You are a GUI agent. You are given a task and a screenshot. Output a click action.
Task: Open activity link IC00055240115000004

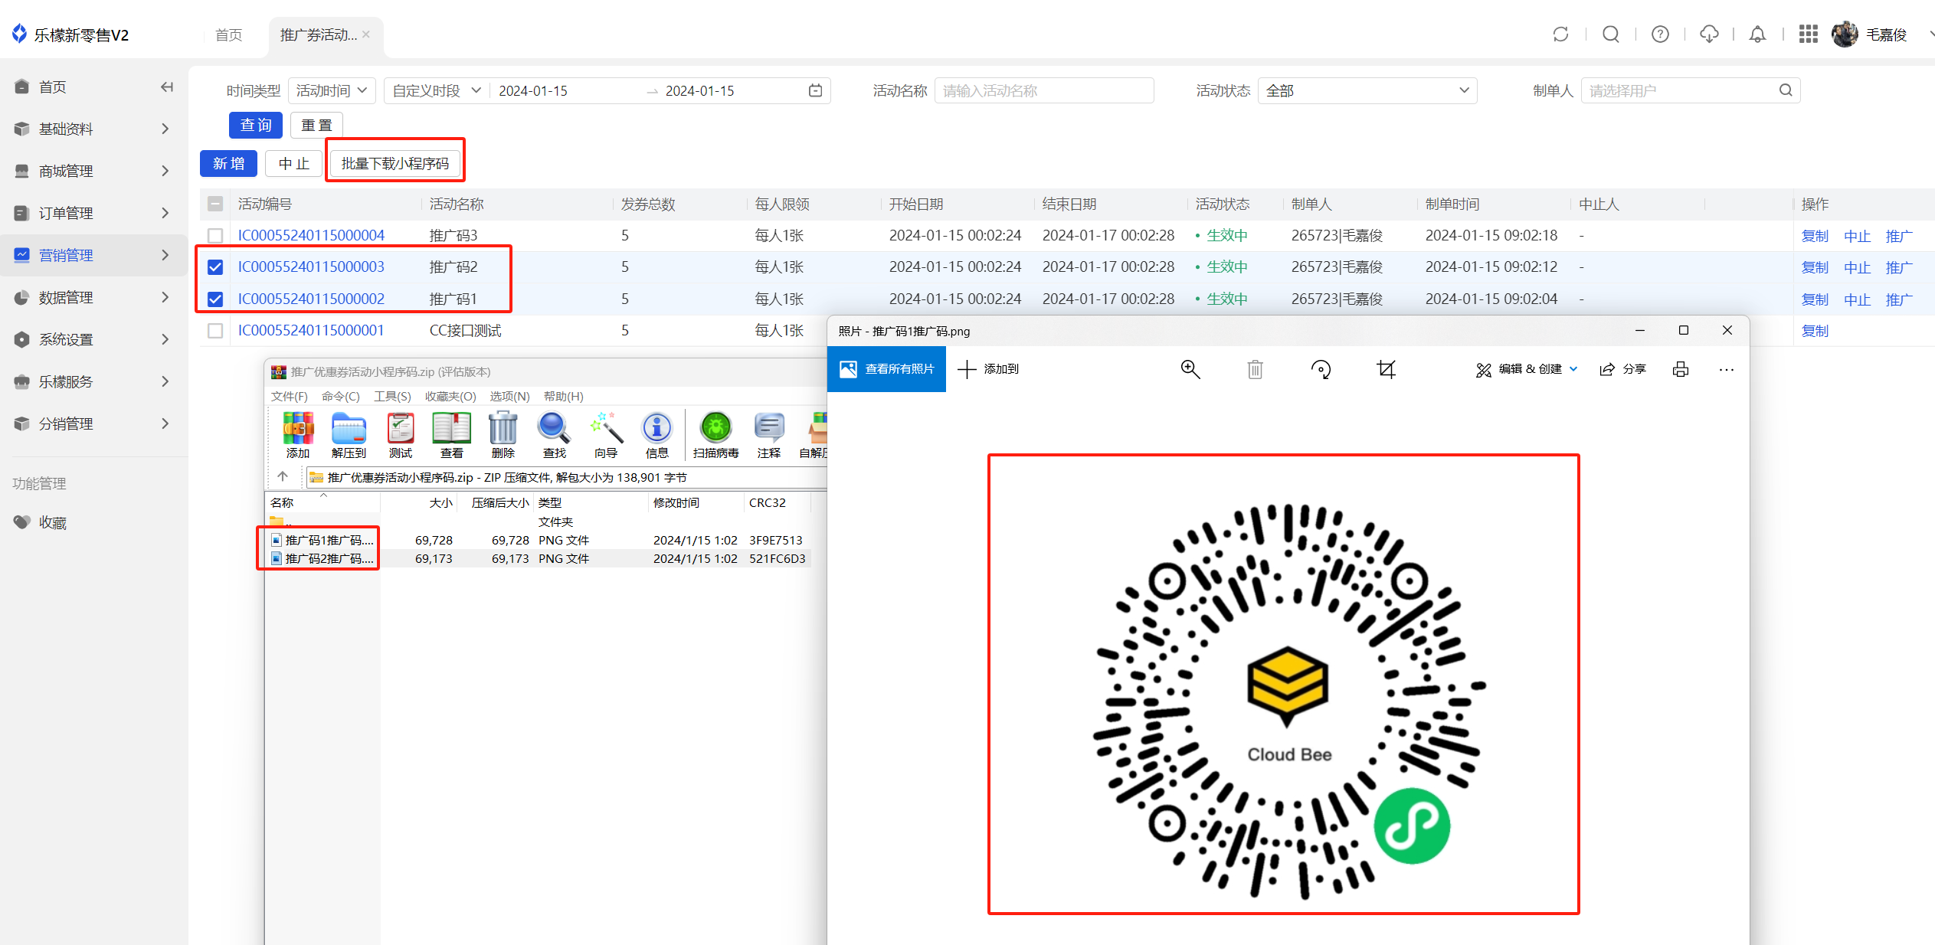tap(311, 236)
